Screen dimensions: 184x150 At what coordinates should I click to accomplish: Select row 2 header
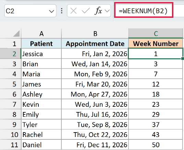pyautogui.click(x=11, y=54)
